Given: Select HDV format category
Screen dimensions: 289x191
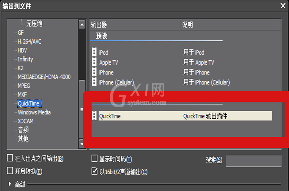Looking at the screenshot, I should (22, 51).
